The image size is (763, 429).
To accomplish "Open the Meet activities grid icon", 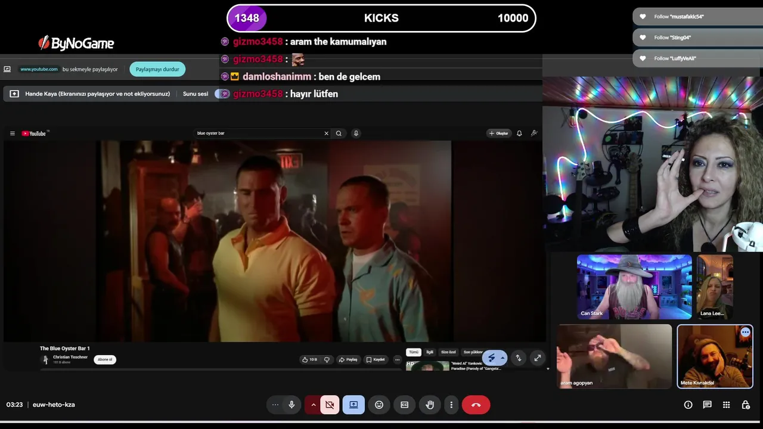I will coord(726,405).
